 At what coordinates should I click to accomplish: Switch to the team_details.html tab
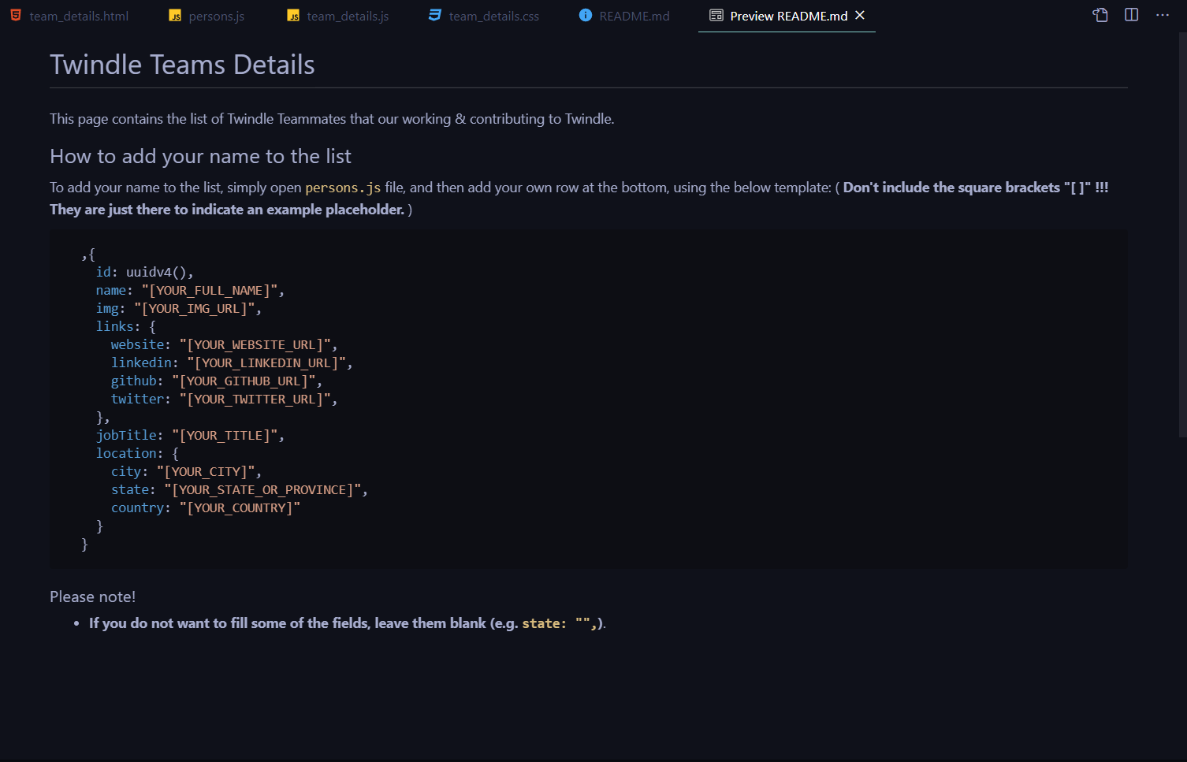pyautogui.click(x=69, y=16)
